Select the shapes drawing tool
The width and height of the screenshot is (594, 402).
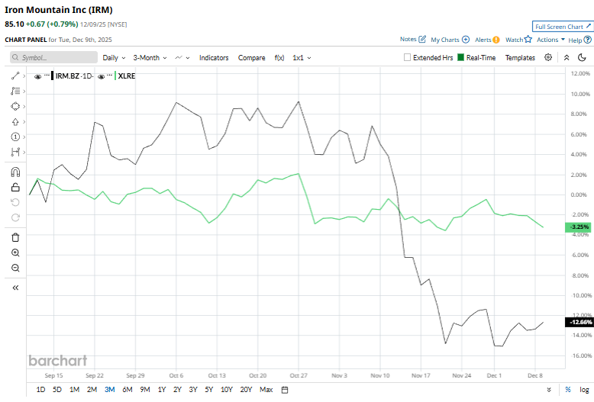[15, 106]
